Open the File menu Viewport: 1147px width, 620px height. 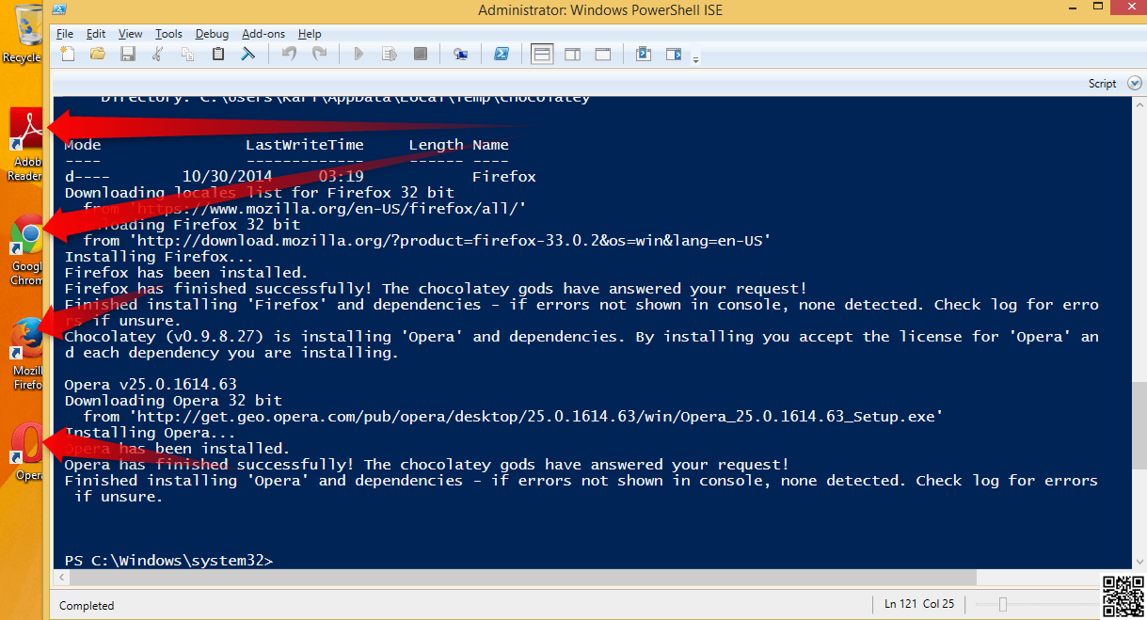click(64, 34)
